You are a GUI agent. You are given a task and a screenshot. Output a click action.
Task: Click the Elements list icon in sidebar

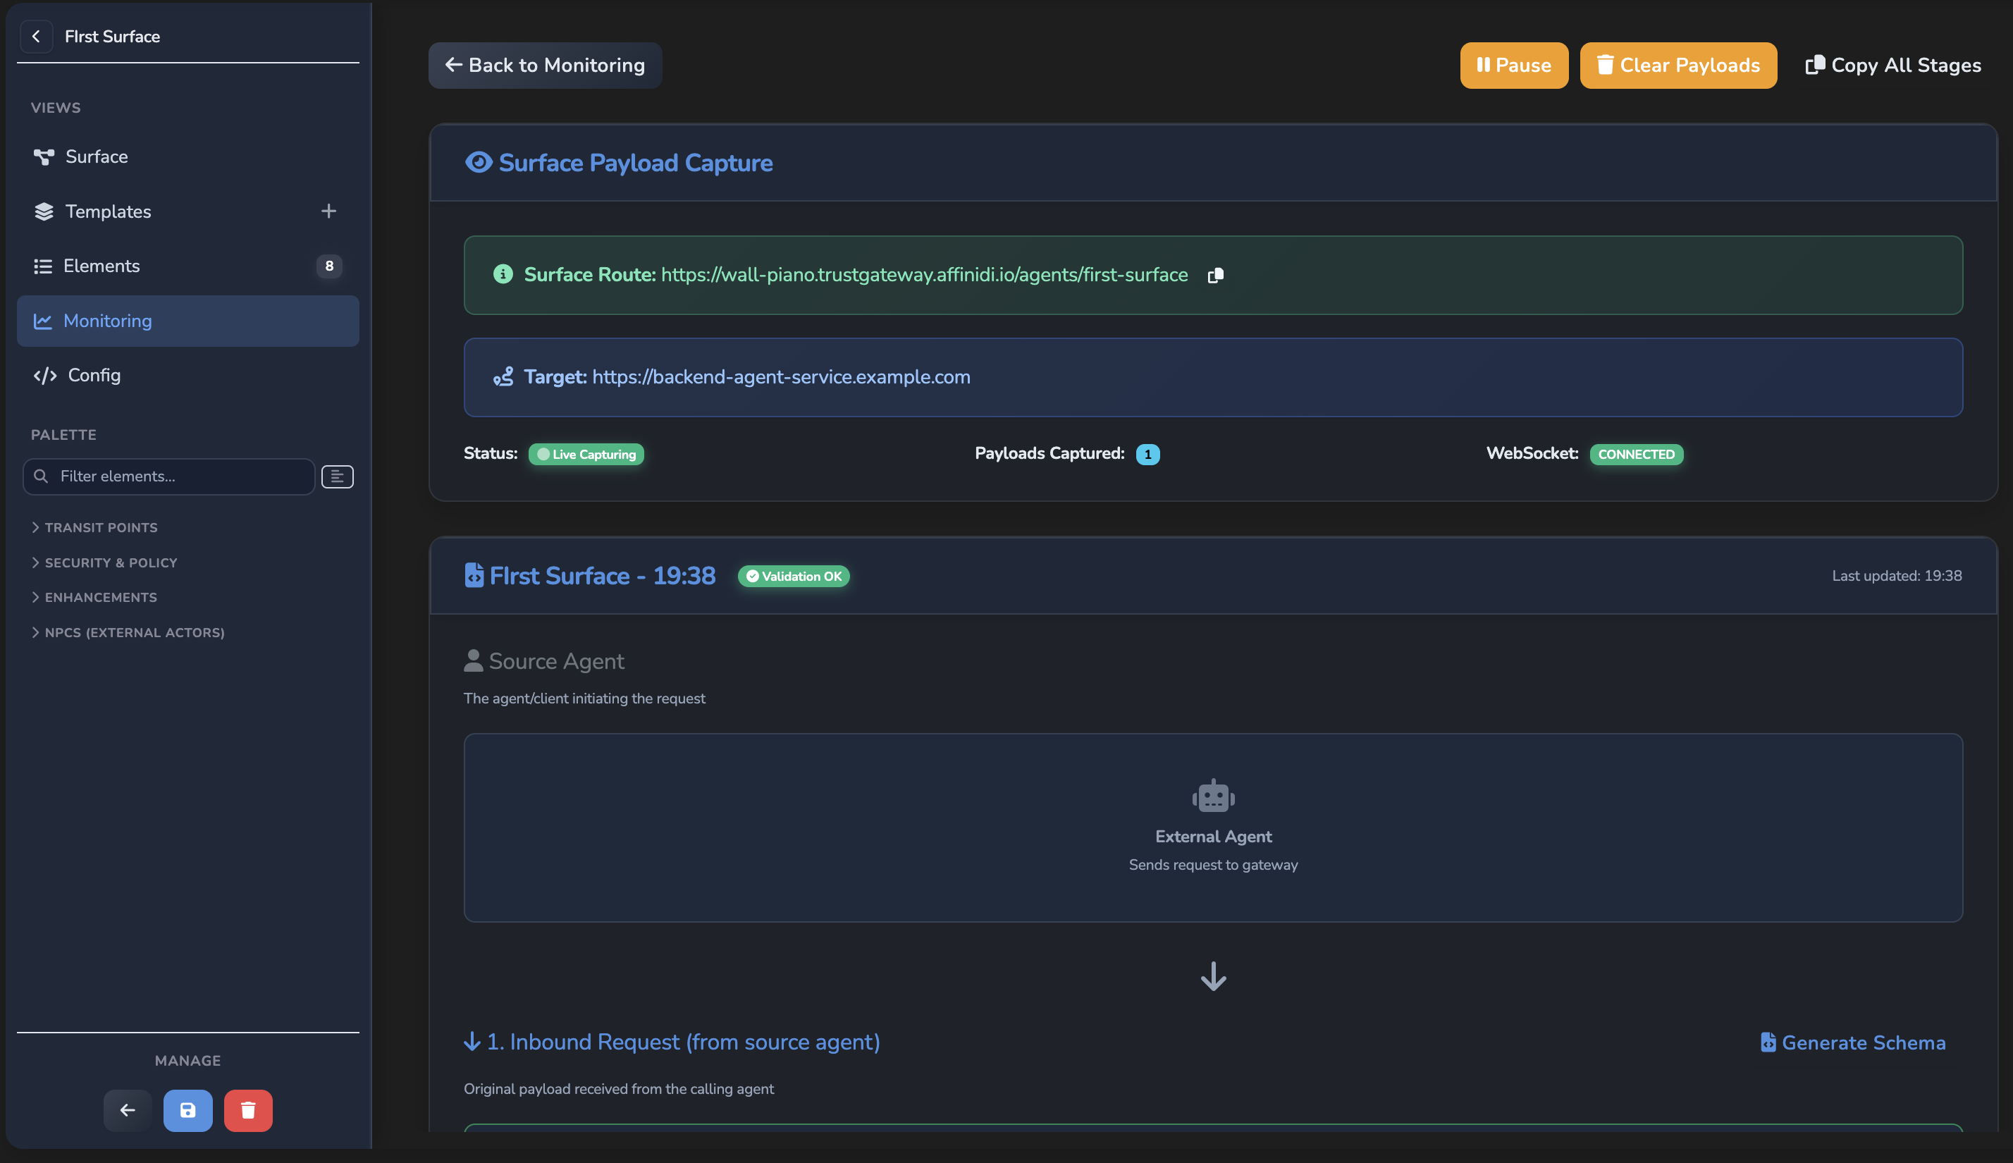click(43, 266)
